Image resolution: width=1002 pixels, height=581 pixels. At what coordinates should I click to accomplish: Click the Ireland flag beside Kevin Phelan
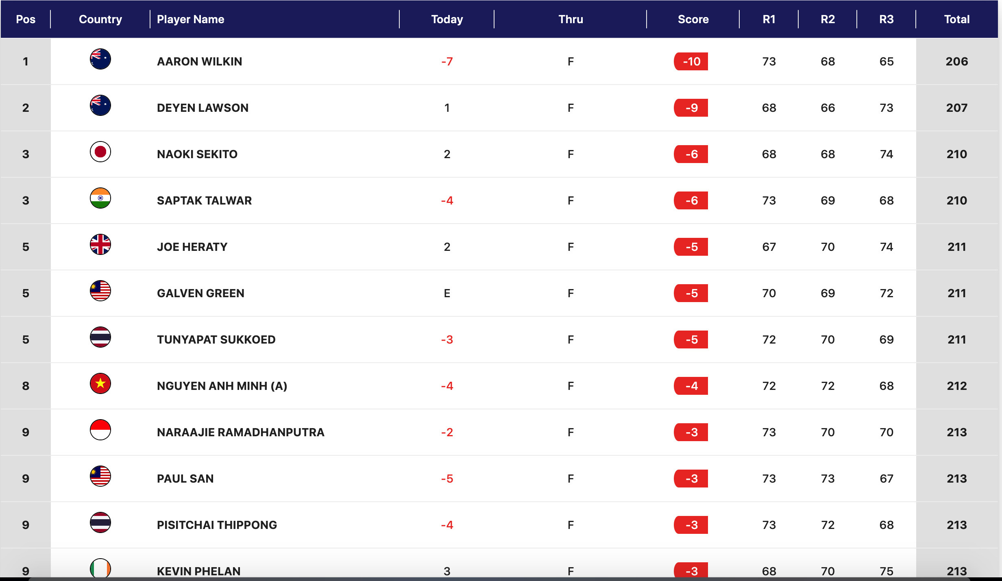(100, 568)
